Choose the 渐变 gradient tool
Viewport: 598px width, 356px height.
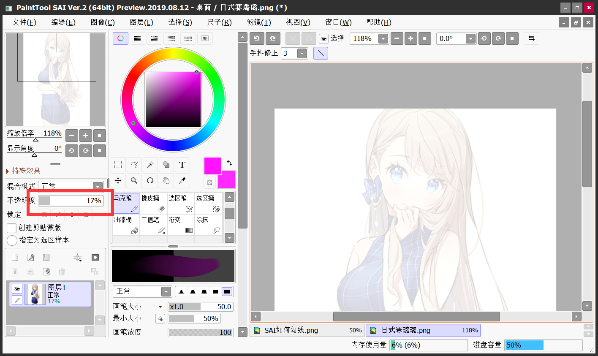181,225
